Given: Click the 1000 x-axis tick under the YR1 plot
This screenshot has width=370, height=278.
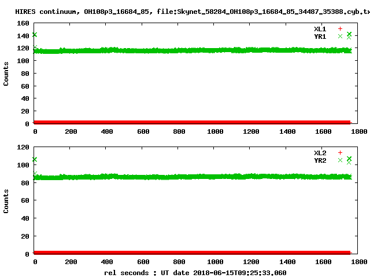Looking at the screenshot, I should [215, 131].
